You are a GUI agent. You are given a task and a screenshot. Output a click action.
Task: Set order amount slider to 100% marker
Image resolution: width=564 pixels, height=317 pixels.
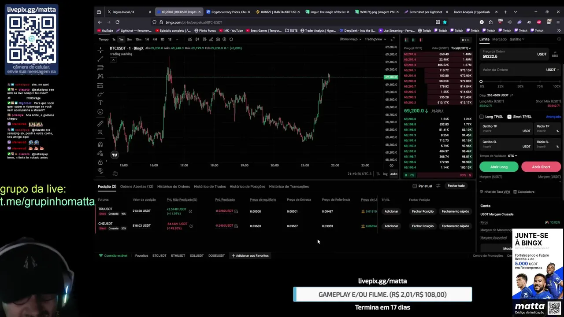click(x=559, y=81)
